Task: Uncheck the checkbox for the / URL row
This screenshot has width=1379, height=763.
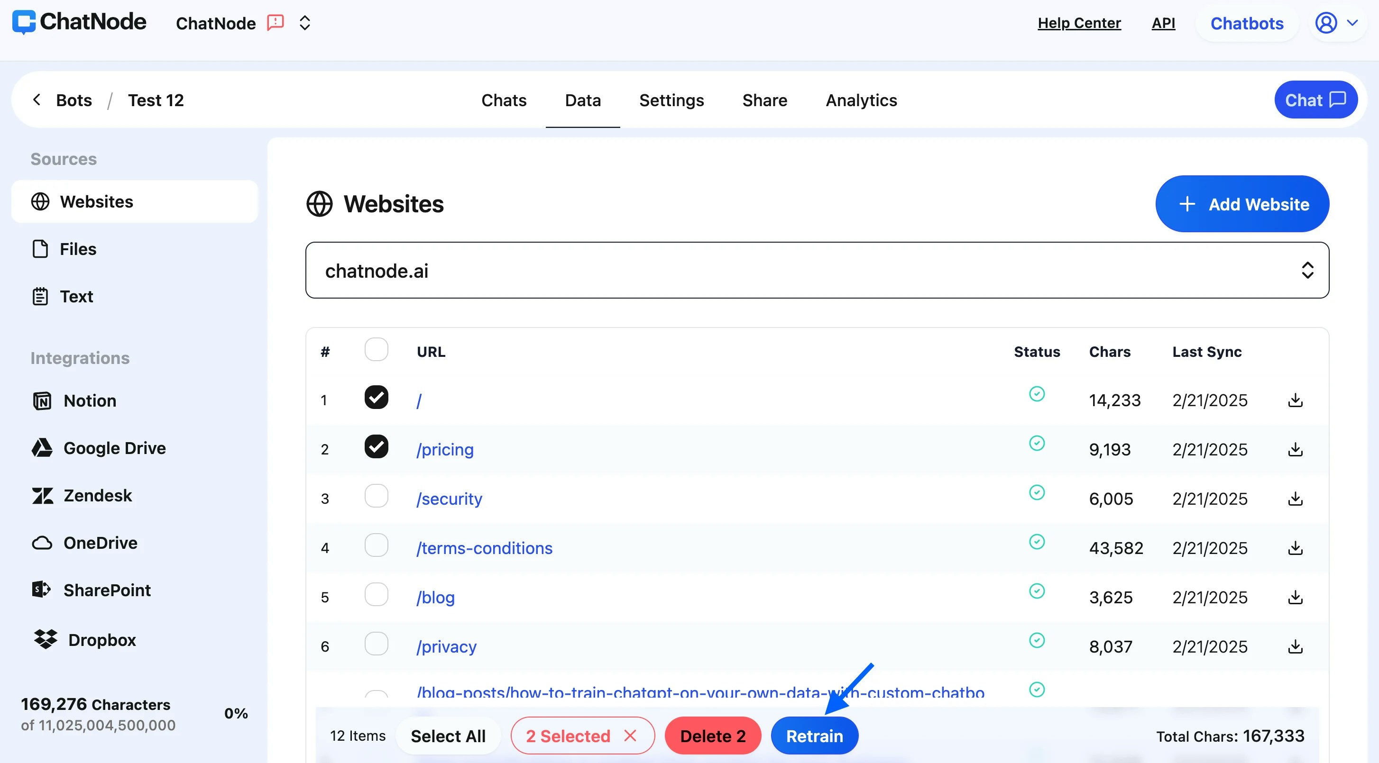Action: point(376,397)
